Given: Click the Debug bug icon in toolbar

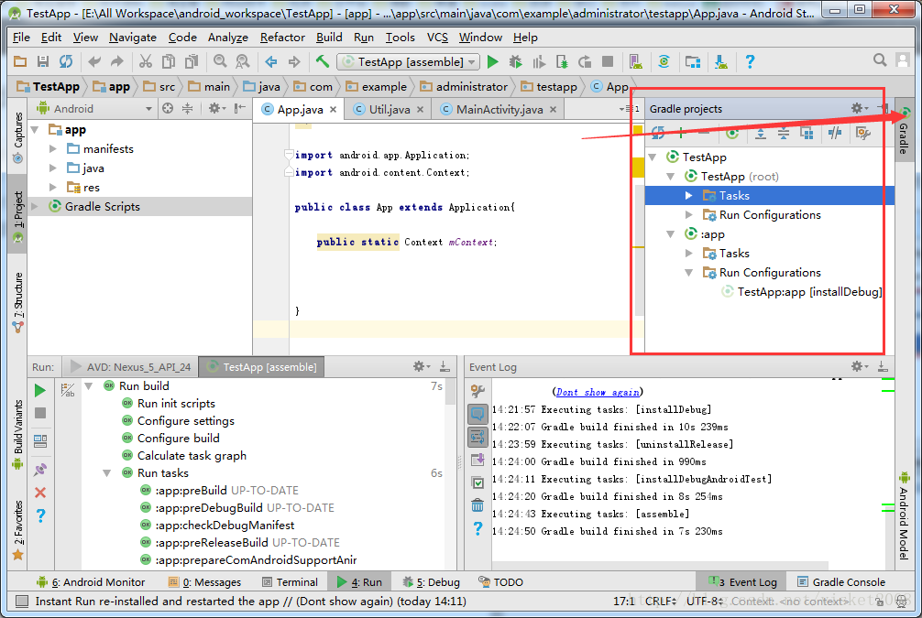Looking at the screenshot, I should coord(516,61).
